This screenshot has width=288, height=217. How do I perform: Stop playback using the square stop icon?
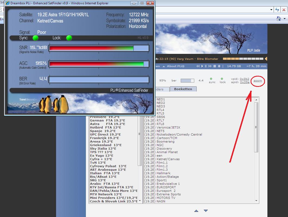215,66
